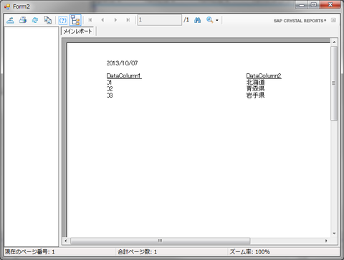Click the Print Report icon

23,20
